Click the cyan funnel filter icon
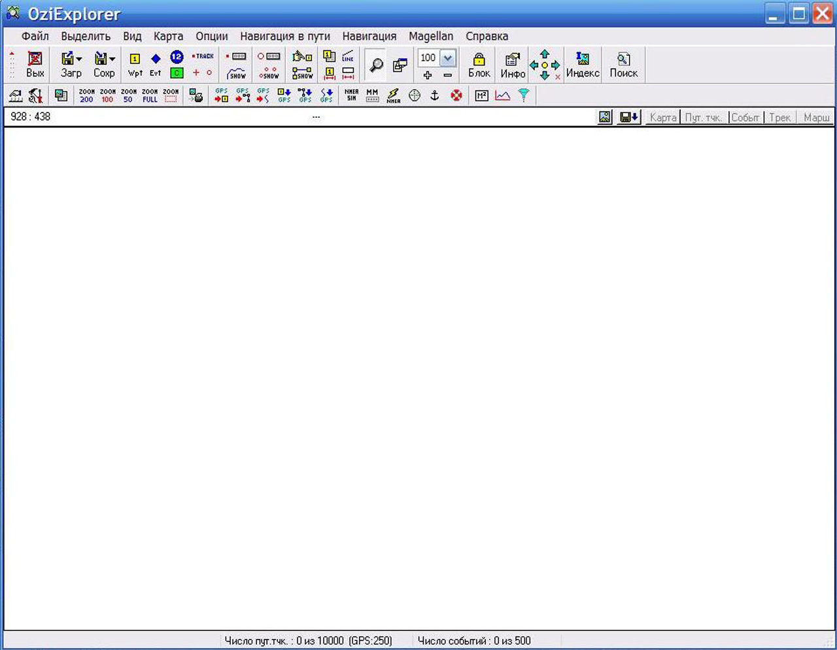Image resolution: width=837 pixels, height=650 pixels. (x=524, y=95)
